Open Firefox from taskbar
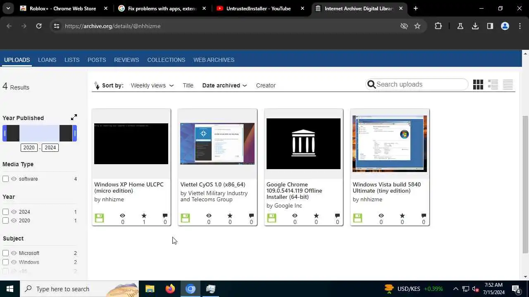 click(x=170, y=289)
